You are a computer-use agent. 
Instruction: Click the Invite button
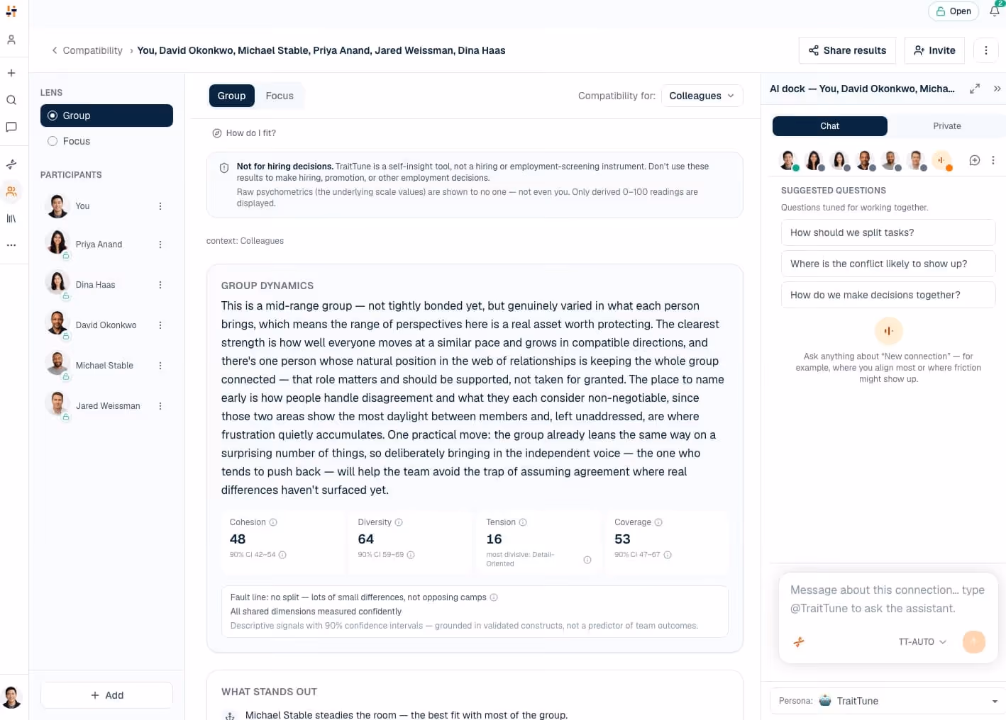tap(934, 50)
